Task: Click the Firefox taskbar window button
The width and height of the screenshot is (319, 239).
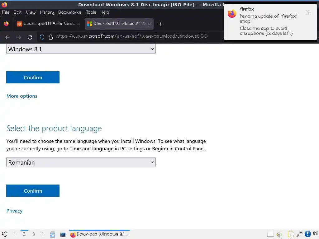Action: [99, 234]
